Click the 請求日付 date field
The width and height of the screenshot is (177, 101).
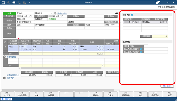pyautogui.click(x=58, y=16)
